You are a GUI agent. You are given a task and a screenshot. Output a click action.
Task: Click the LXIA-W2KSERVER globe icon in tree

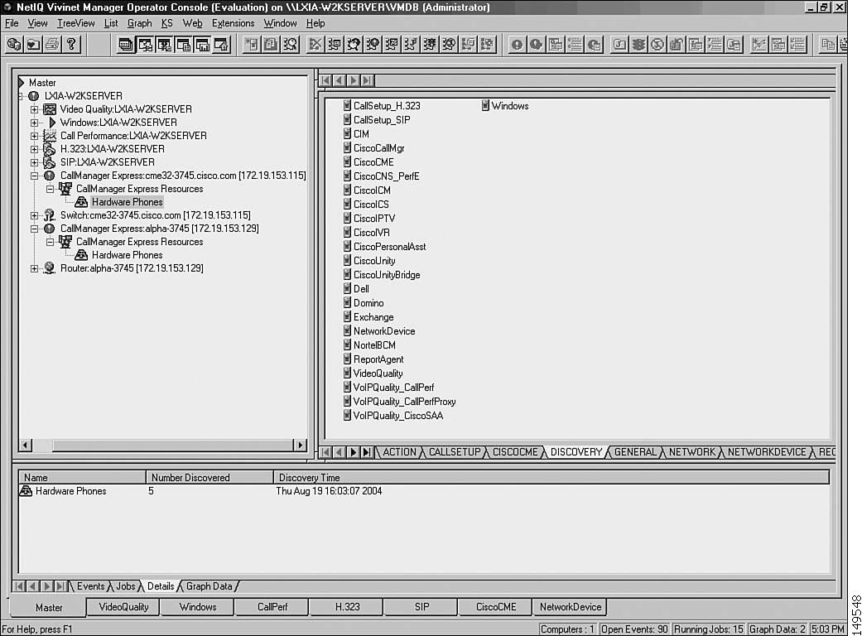click(33, 95)
